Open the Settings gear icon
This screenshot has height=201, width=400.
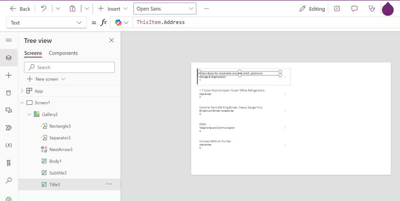(8, 198)
